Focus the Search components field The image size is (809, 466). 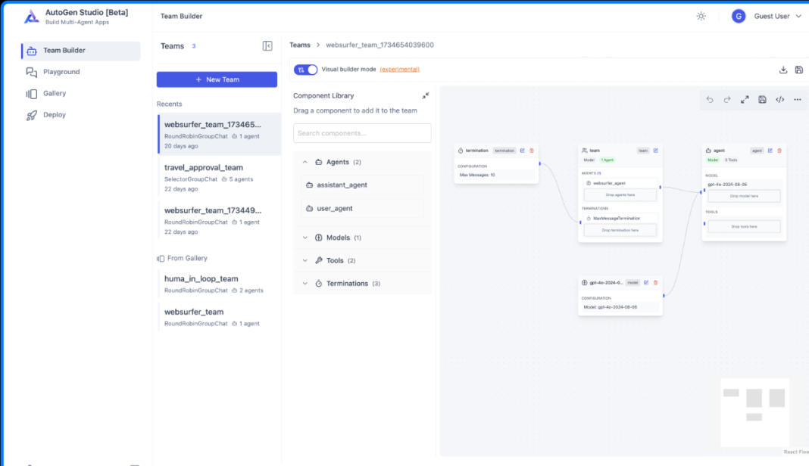pyautogui.click(x=362, y=133)
